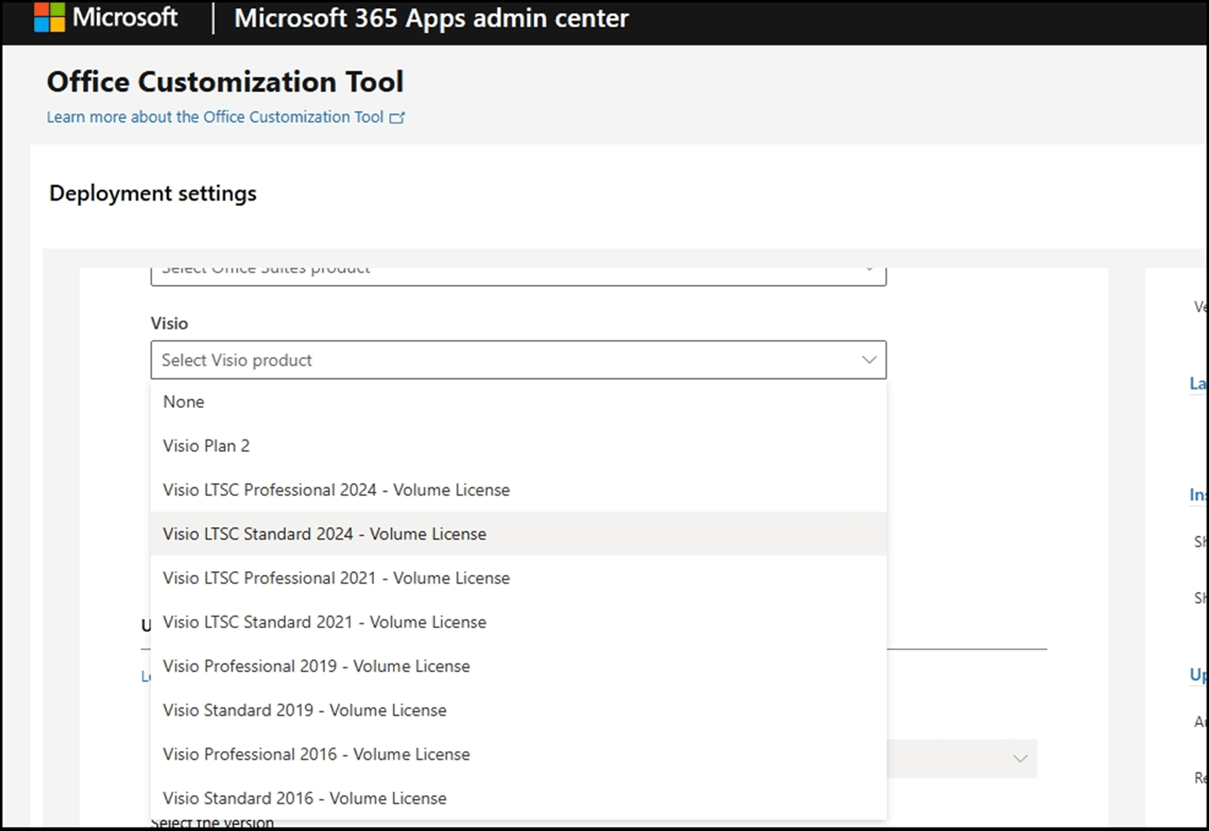Pick Visio Standard 2019 - Volume License

pos(304,710)
